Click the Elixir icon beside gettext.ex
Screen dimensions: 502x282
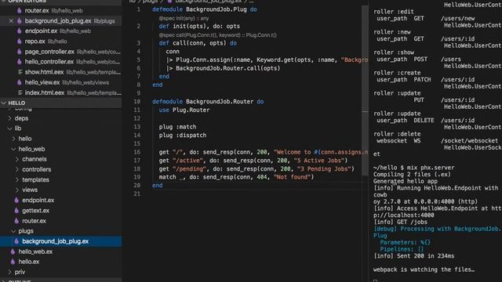coord(16,211)
